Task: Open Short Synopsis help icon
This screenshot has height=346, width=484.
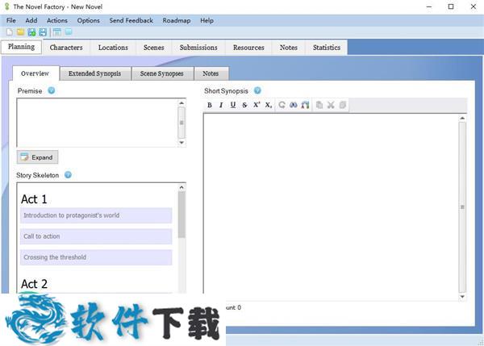Action: pyautogui.click(x=257, y=90)
